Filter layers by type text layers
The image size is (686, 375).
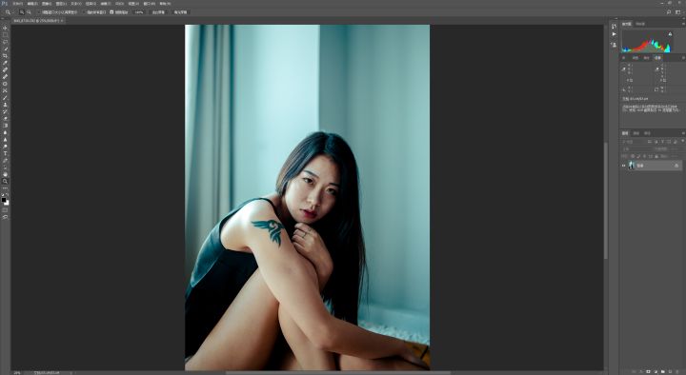click(662, 142)
